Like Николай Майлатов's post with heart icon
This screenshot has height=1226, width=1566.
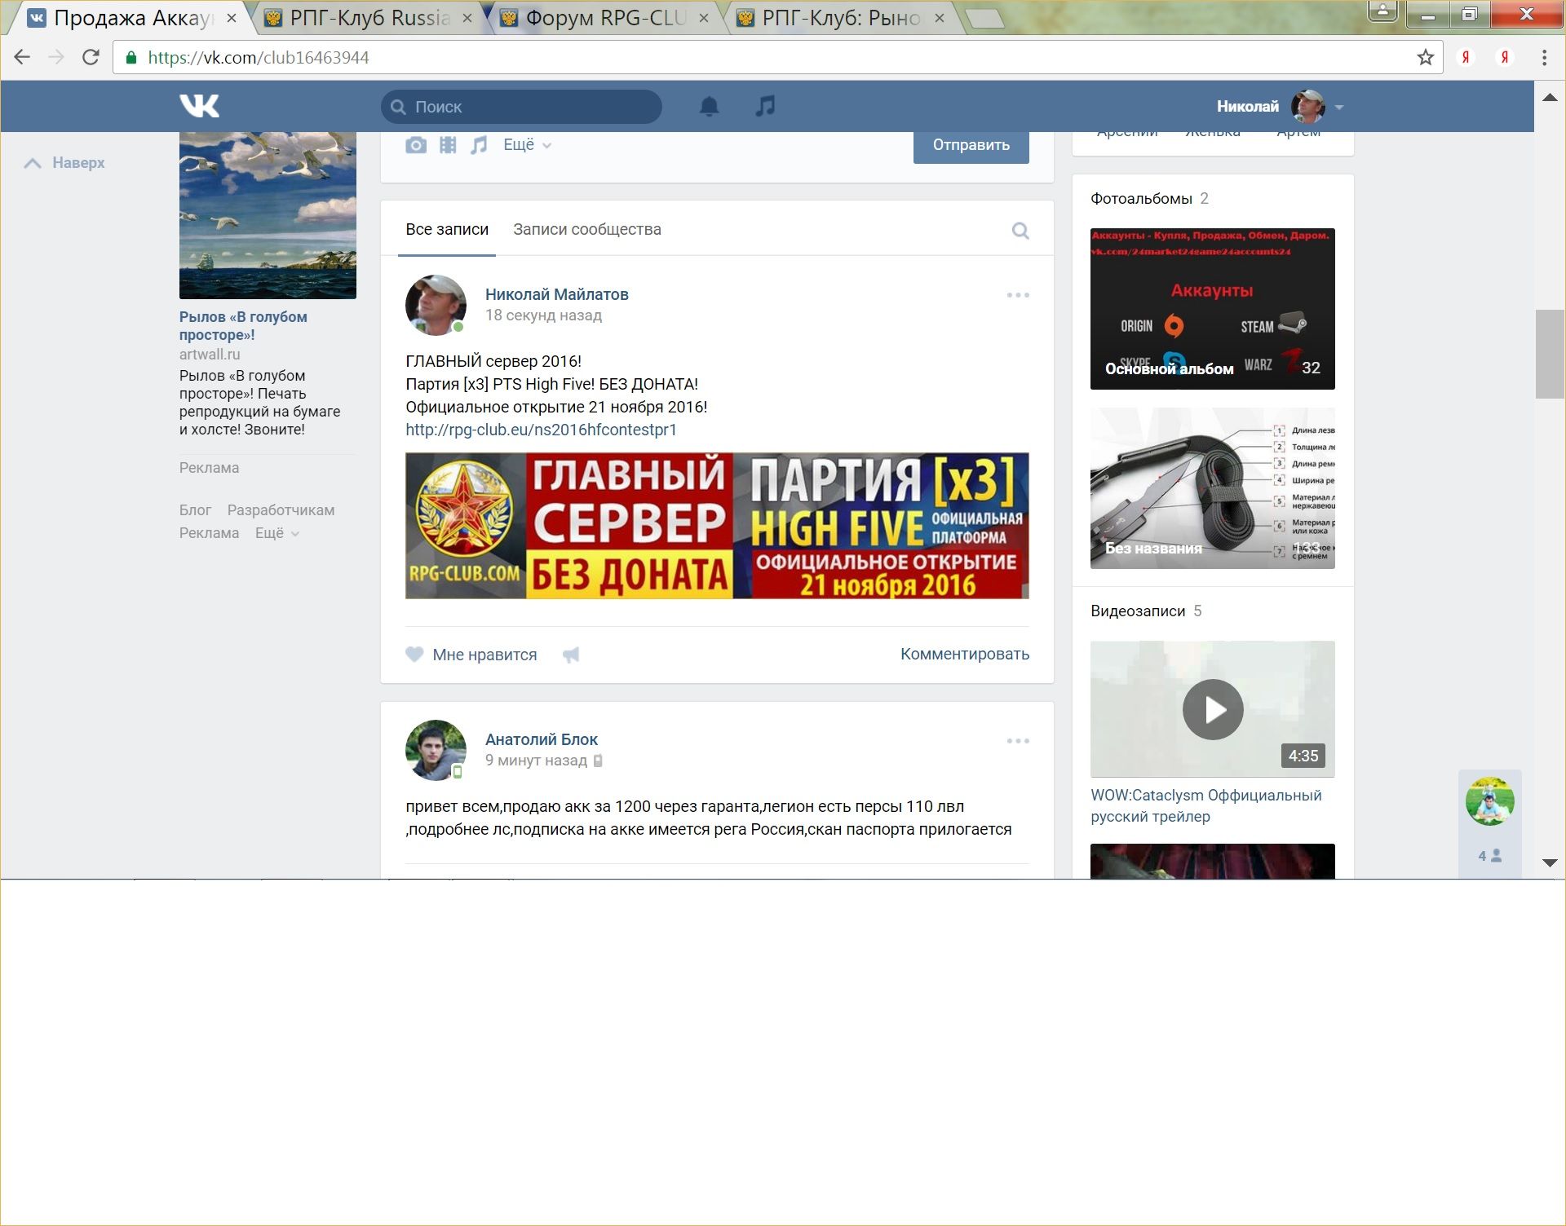coord(414,654)
